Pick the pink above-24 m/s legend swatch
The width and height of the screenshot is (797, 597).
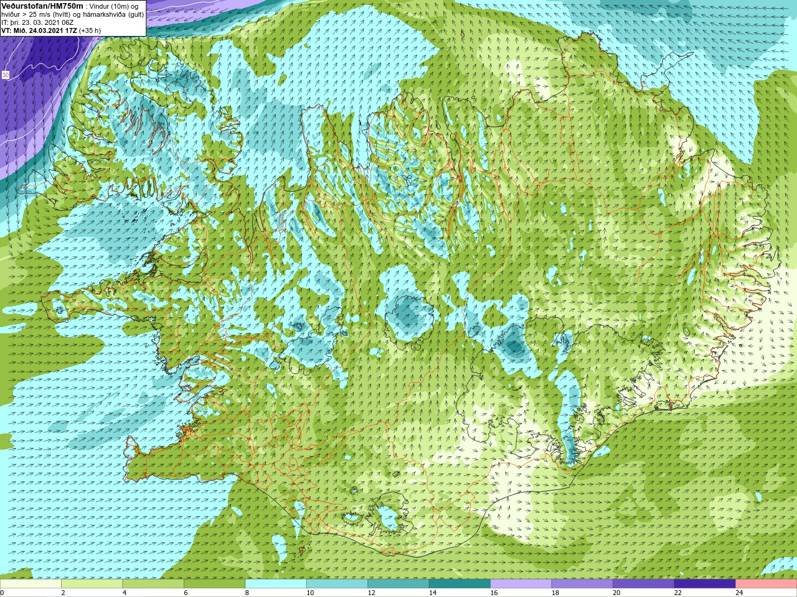pos(766,584)
